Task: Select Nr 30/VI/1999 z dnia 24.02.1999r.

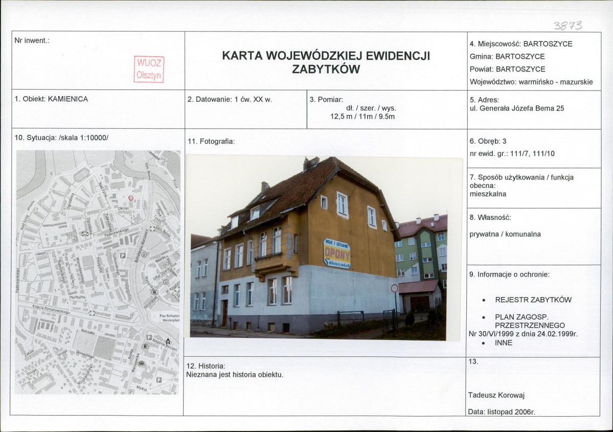Action: pos(523,334)
